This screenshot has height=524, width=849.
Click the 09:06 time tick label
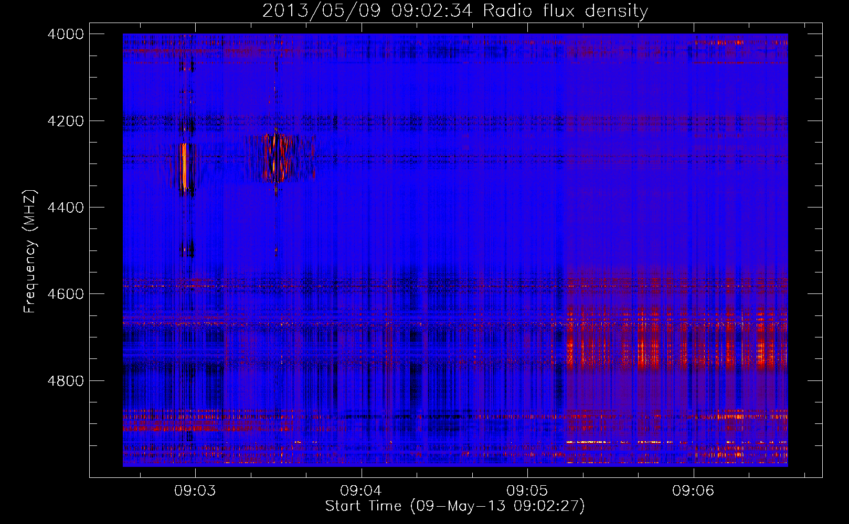(693, 491)
